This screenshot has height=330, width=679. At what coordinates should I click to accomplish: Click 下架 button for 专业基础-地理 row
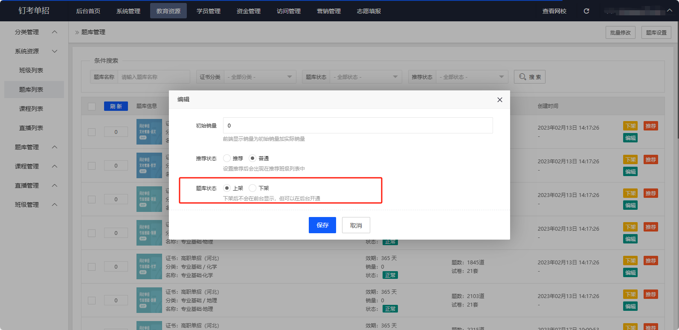(x=630, y=294)
